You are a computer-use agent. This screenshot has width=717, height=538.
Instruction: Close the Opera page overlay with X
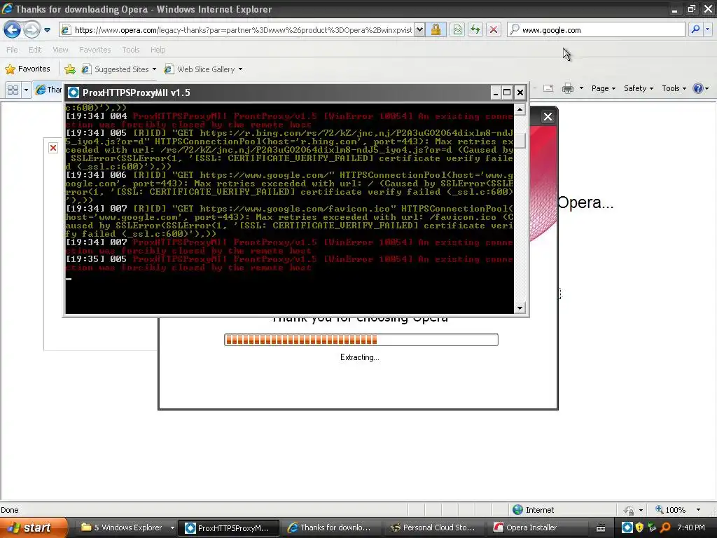tap(548, 117)
